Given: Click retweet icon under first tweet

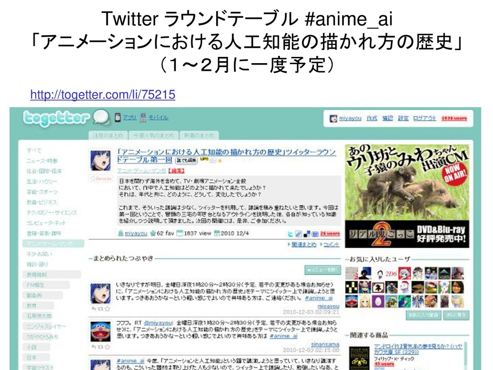Looking at the screenshot, I should (x=101, y=309).
